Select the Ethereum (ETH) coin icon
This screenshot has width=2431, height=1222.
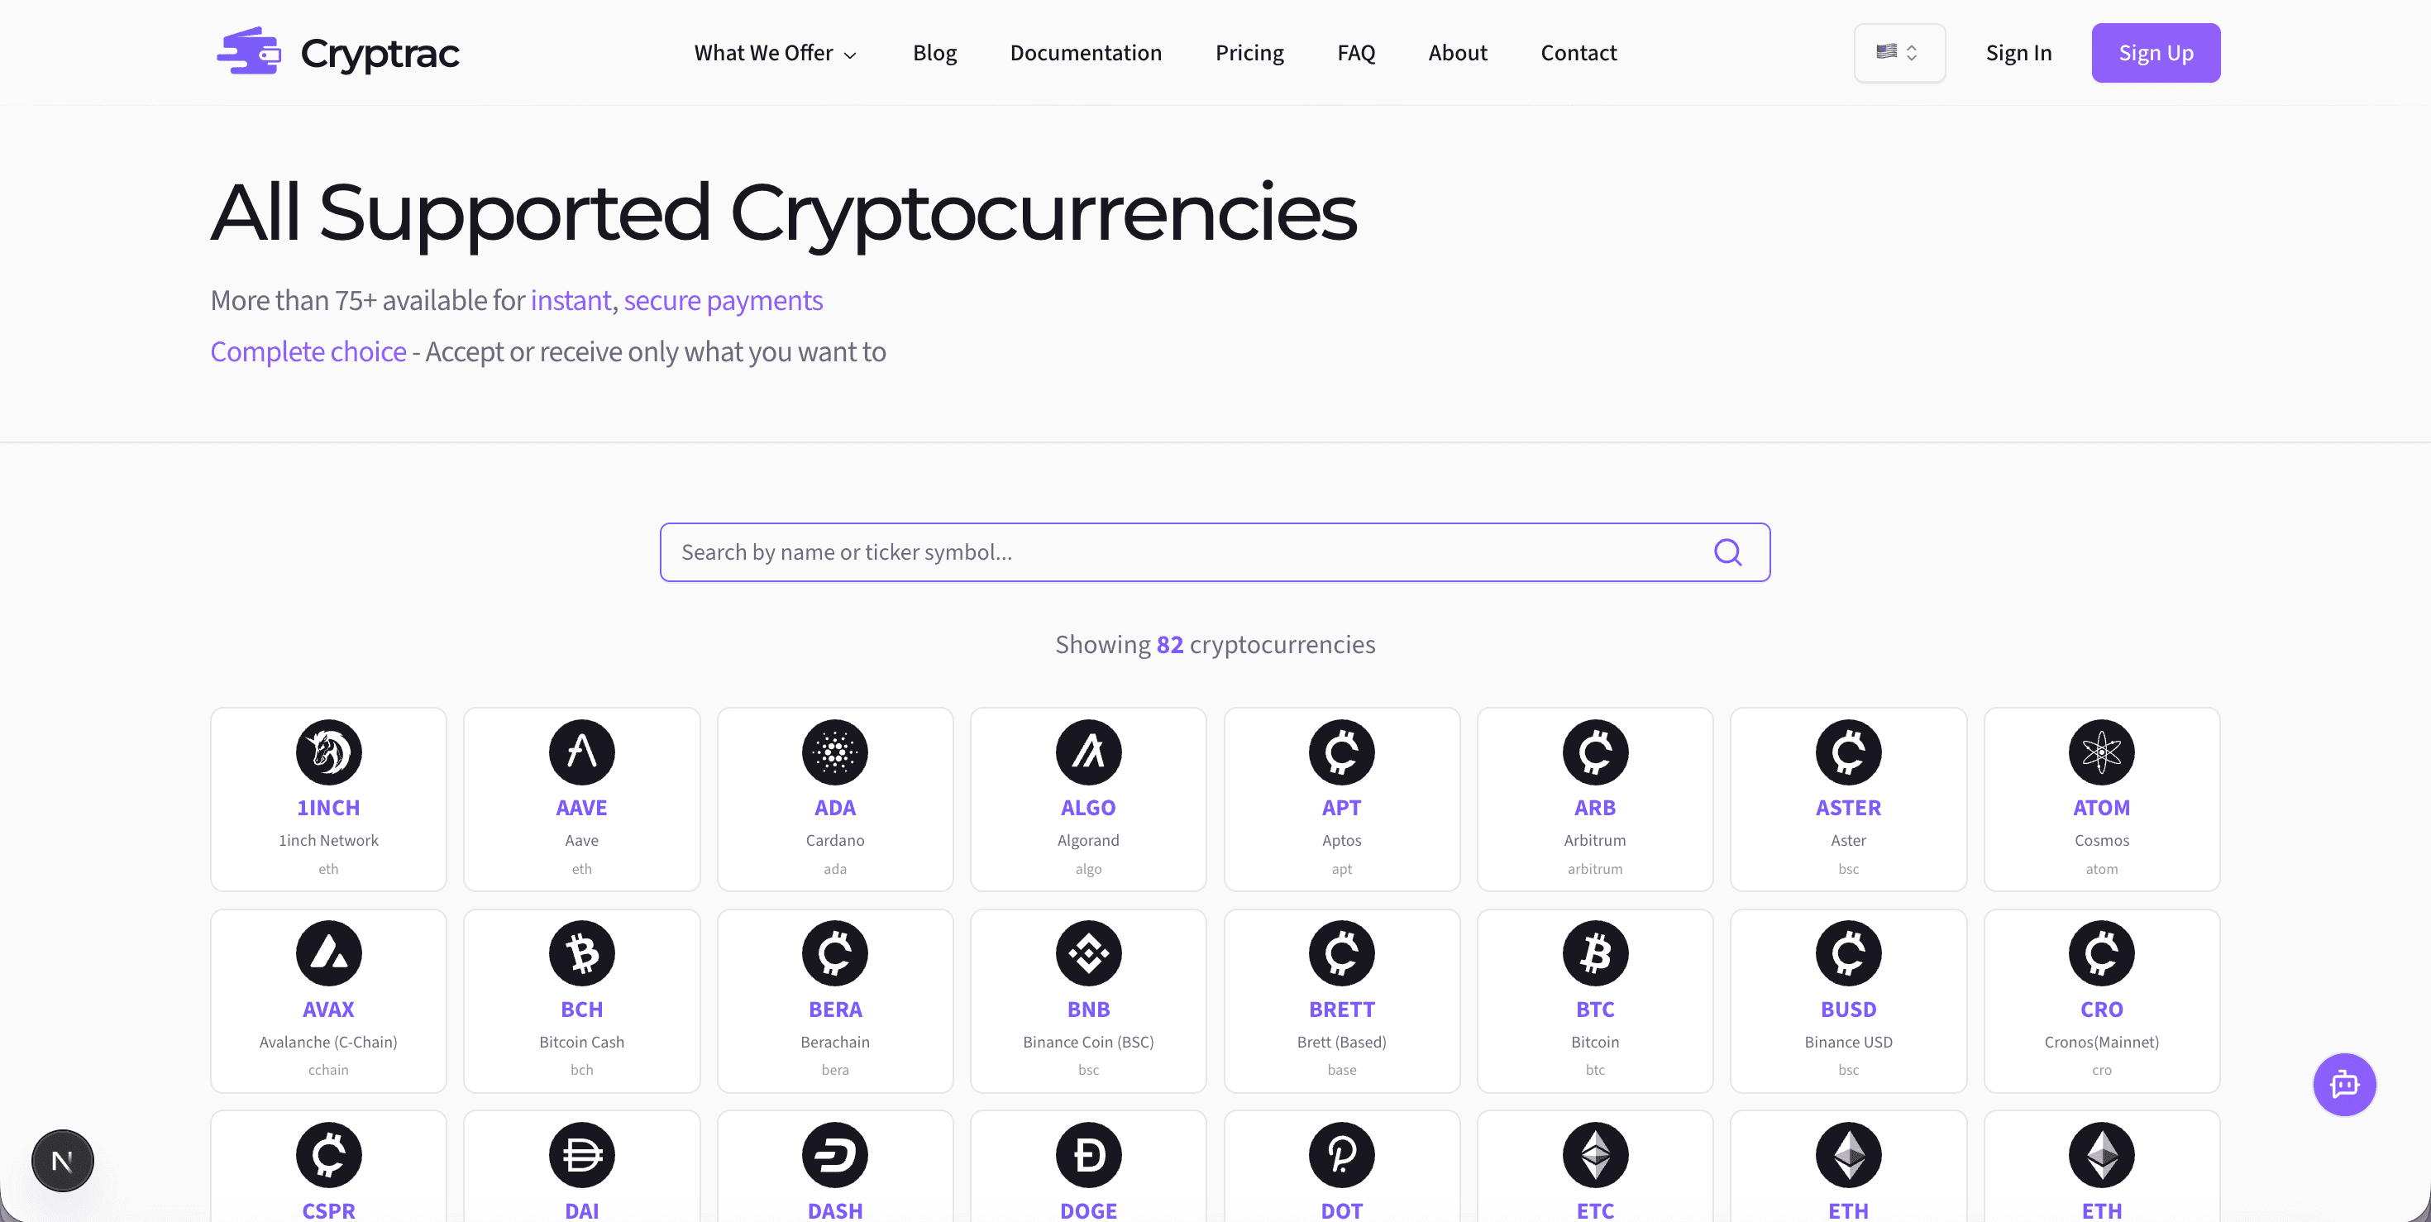pyautogui.click(x=1848, y=1154)
